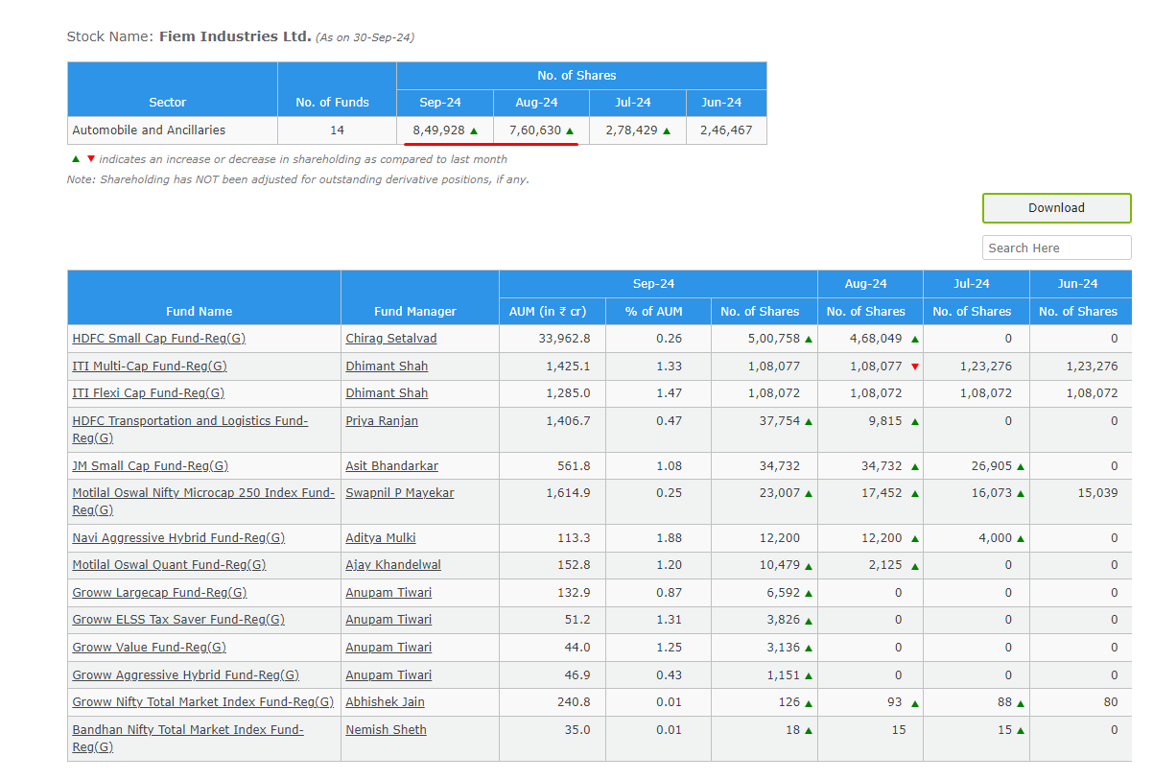Viewport: 1153px width, 780px height.
Task: Click the green arrow beside 8,49,928
Action: 474,130
